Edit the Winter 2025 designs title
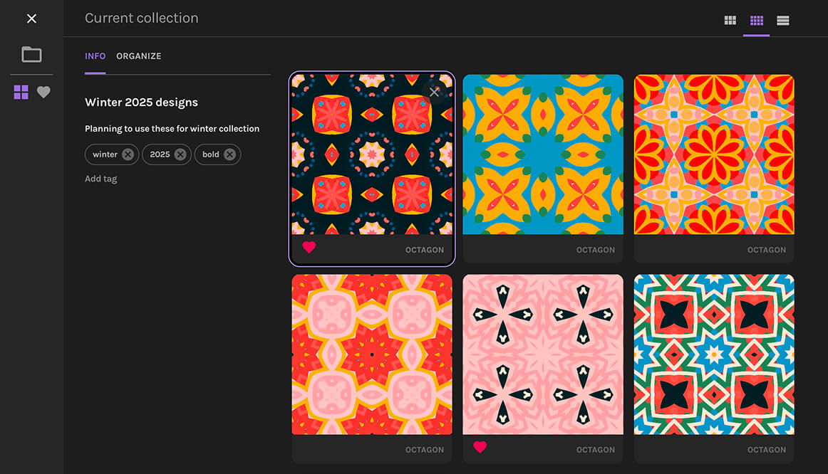 [141, 102]
